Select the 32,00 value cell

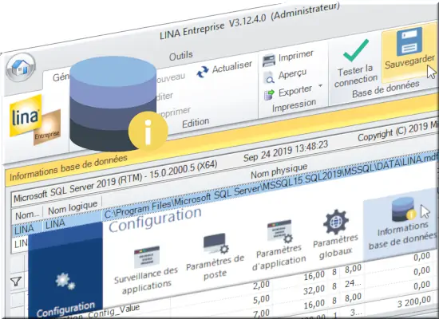[314, 289]
